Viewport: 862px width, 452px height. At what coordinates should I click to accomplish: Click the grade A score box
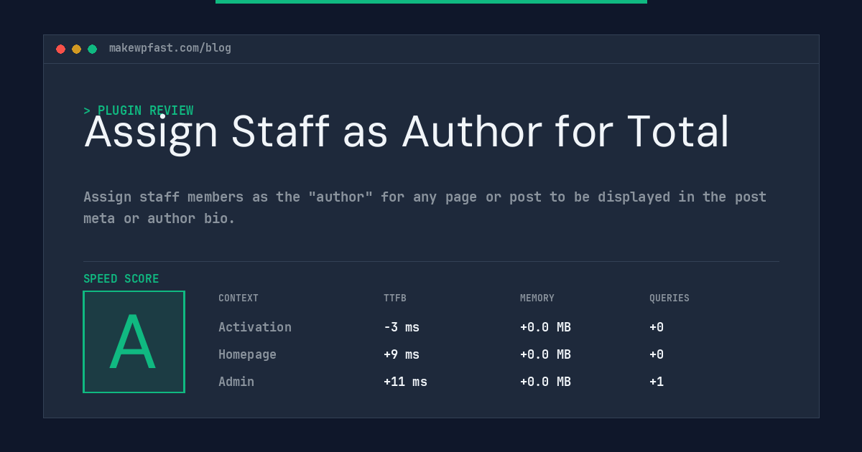pos(134,342)
